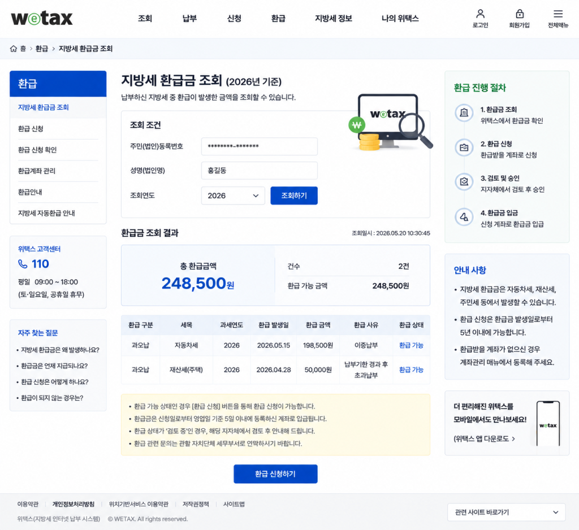Open 위택스 앱 다운로드 link

point(484,438)
